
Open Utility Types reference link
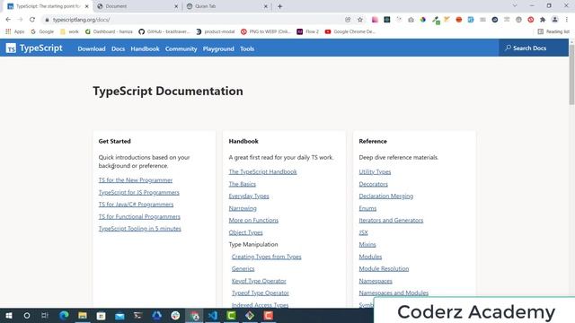375,171
